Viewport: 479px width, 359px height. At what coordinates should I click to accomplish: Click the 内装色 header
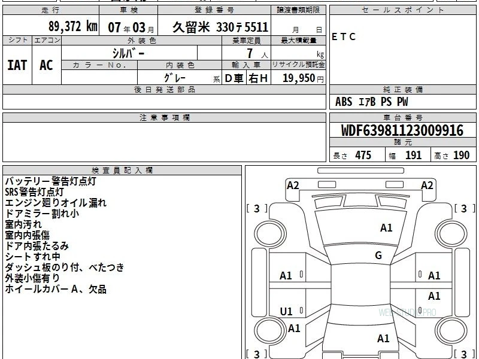[180, 65]
